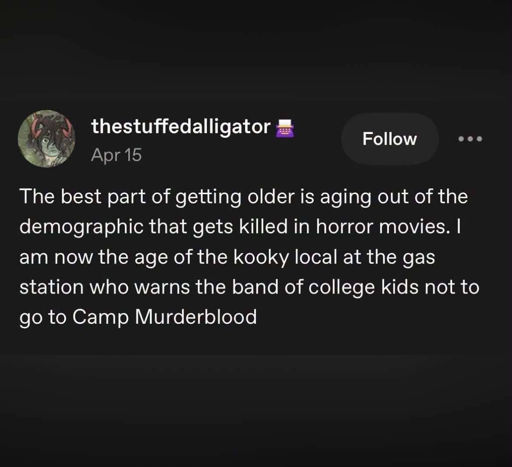Click the phrase 'kooky local' in post

pos(285,257)
